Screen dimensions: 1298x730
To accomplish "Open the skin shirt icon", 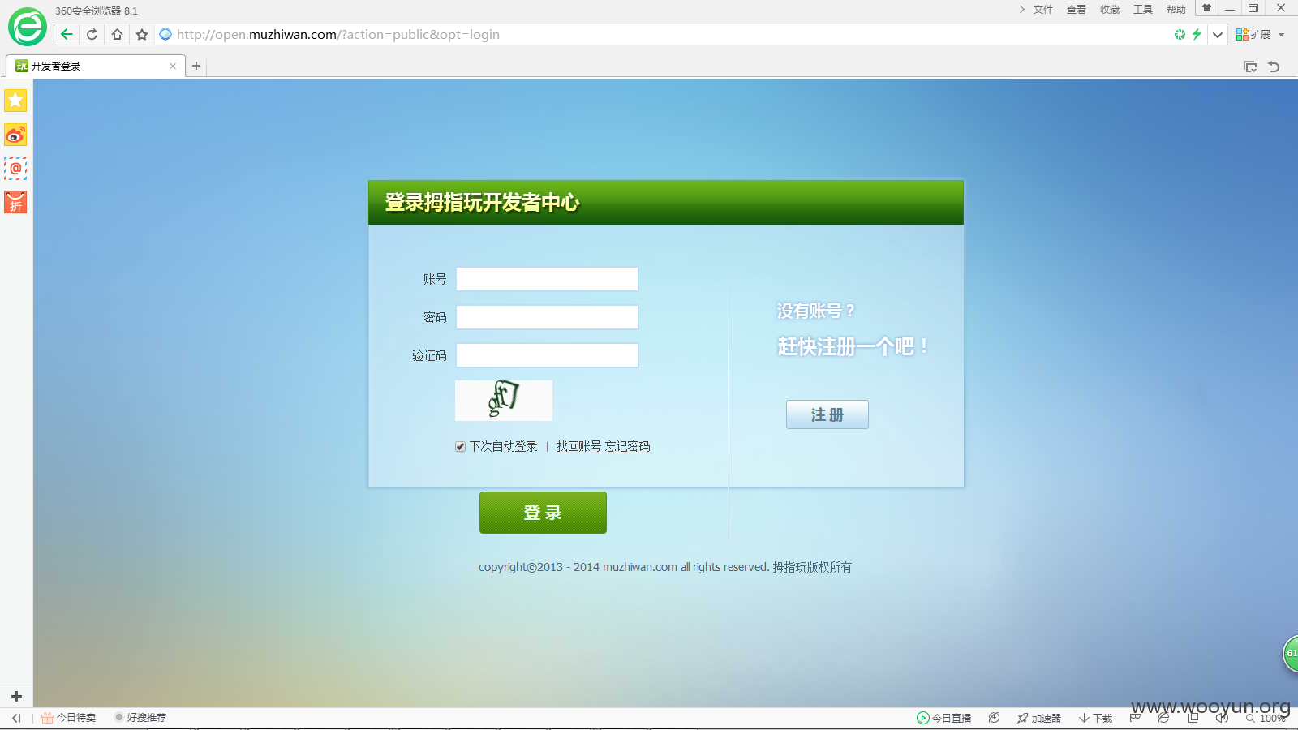I will (1206, 8).
